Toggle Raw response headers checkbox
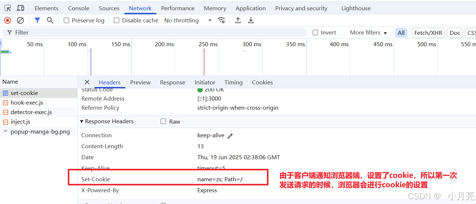Image resolution: width=476 pixels, height=204 pixels. pyautogui.click(x=163, y=121)
